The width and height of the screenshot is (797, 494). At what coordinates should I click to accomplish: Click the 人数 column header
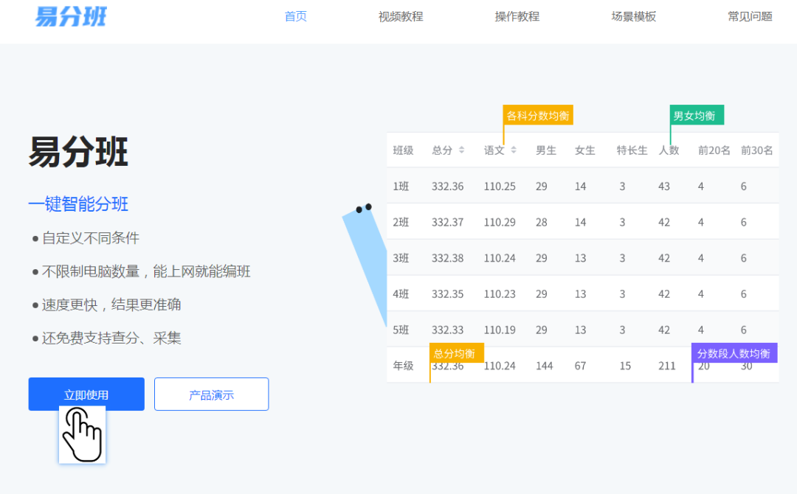[x=669, y=150]
